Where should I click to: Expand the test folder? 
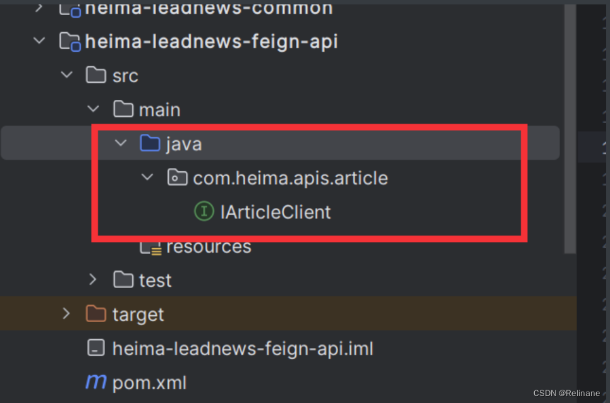tap(93, 280)
